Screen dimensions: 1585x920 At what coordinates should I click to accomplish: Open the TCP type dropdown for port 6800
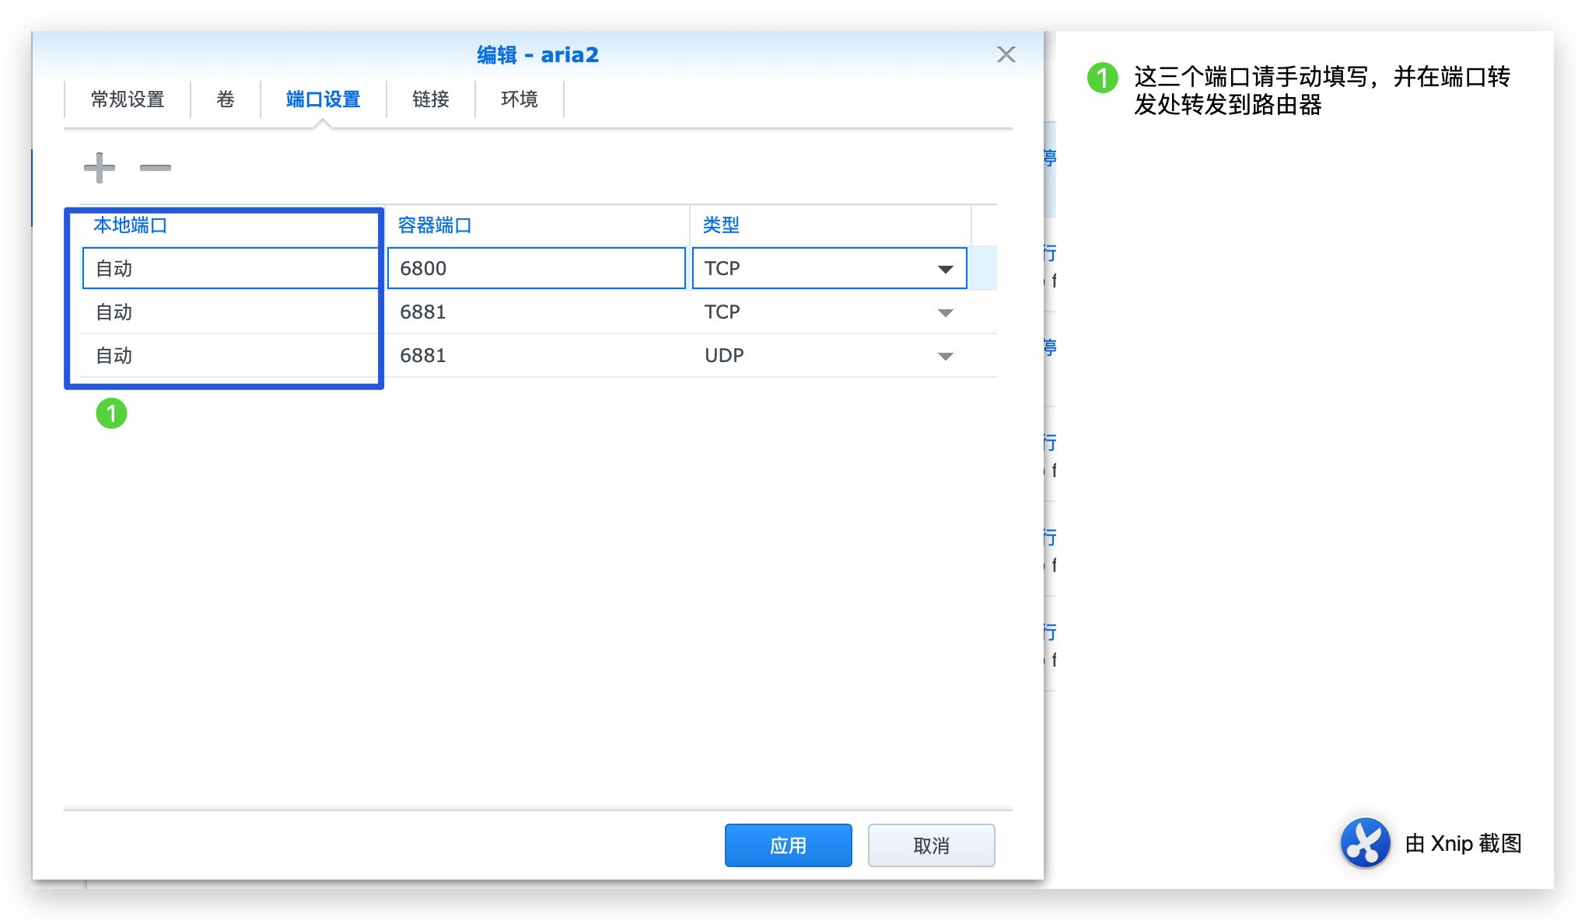(945, 269)
